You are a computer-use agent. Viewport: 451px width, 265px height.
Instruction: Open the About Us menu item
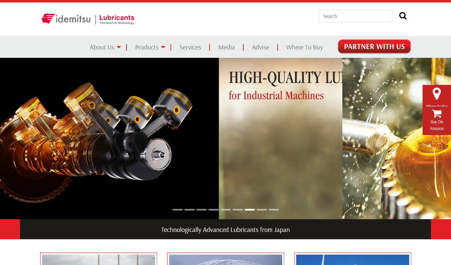(102, 47)
